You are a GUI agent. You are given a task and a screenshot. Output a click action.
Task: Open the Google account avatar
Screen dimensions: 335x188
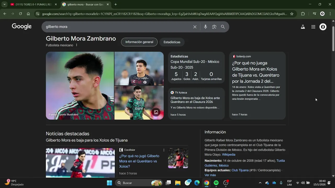pos(323,27)
